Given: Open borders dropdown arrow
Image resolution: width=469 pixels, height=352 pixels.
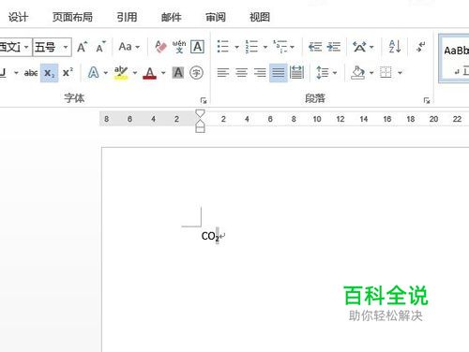Looking at the screenshot, I should point(400,73).
